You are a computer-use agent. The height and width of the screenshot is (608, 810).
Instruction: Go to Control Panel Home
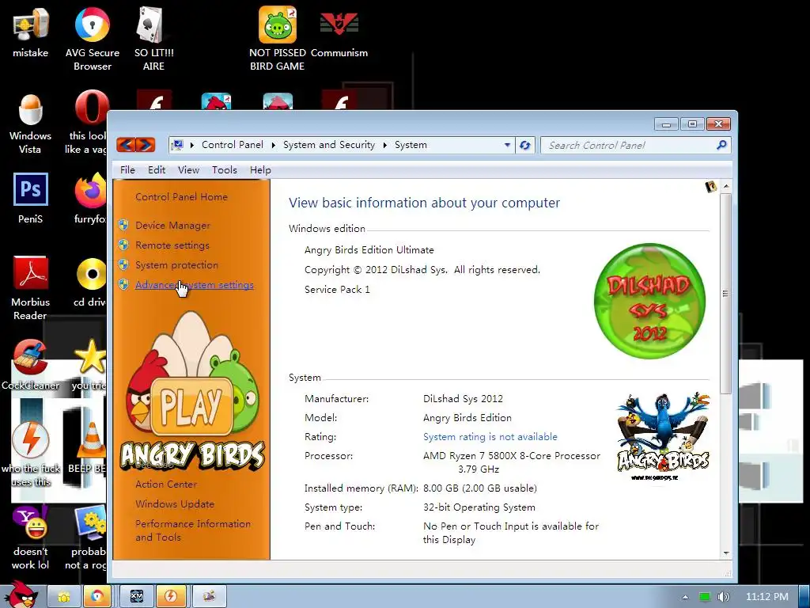[181, 197]
